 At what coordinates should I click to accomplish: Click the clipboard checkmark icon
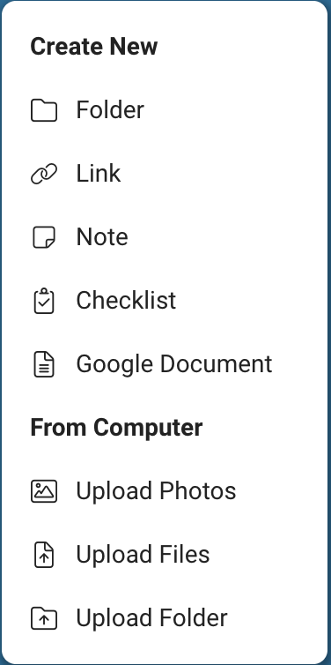tap(44, 301)
